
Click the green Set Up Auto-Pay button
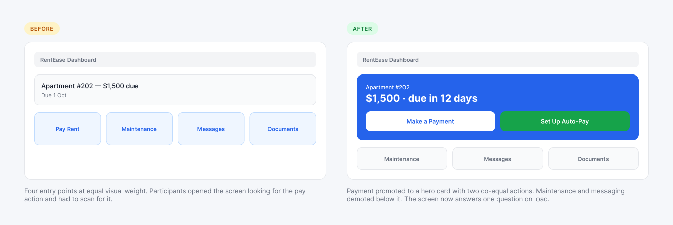(565, 121)
